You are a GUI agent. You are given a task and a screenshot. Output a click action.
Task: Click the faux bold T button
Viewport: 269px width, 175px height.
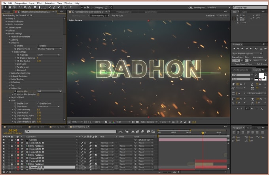(x=237, y=108)
